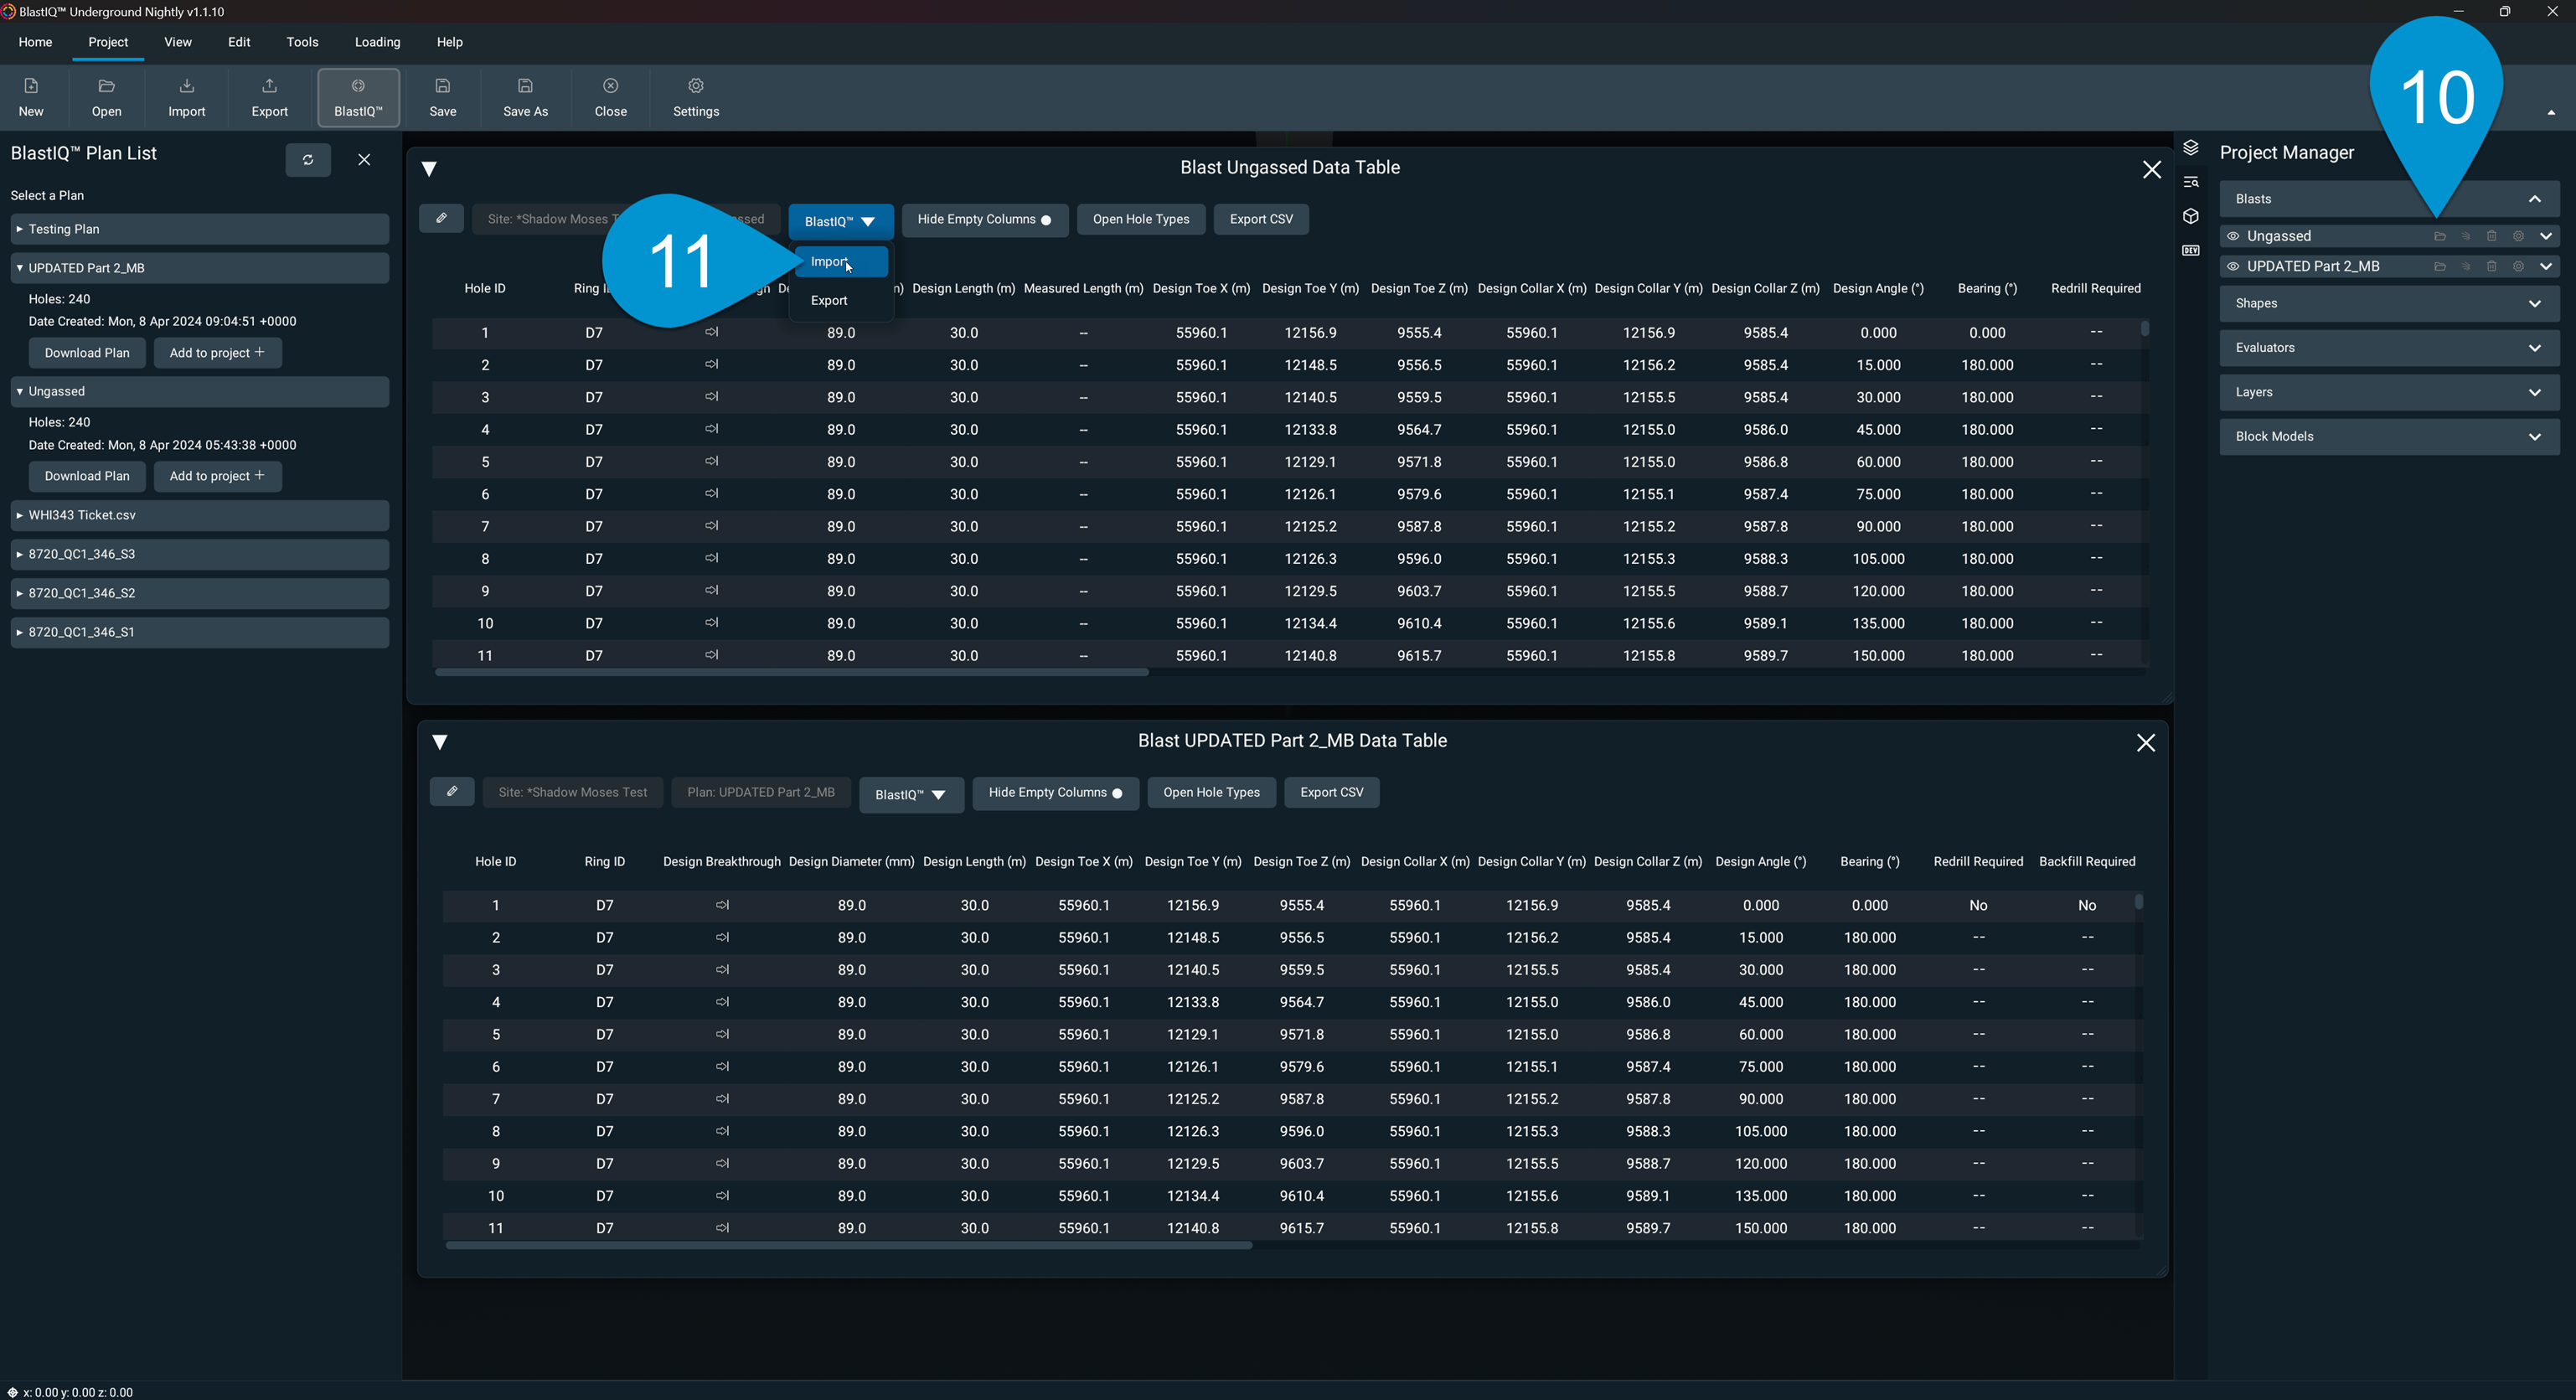Open the Loading menu tab

coord(377,42)
